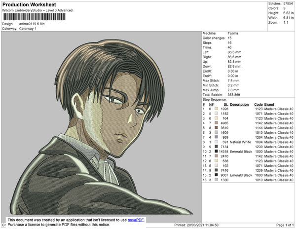Screen dimensions: 296x229
Task: Select the Stitches value '57954'
Action: point(288,3)
